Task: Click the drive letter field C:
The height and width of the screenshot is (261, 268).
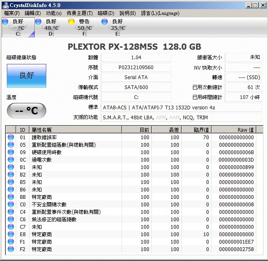Action: click(x=136, y=97)
